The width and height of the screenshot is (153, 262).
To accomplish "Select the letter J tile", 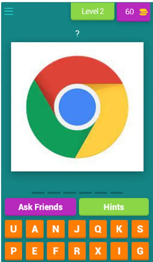I will point(77,229).
